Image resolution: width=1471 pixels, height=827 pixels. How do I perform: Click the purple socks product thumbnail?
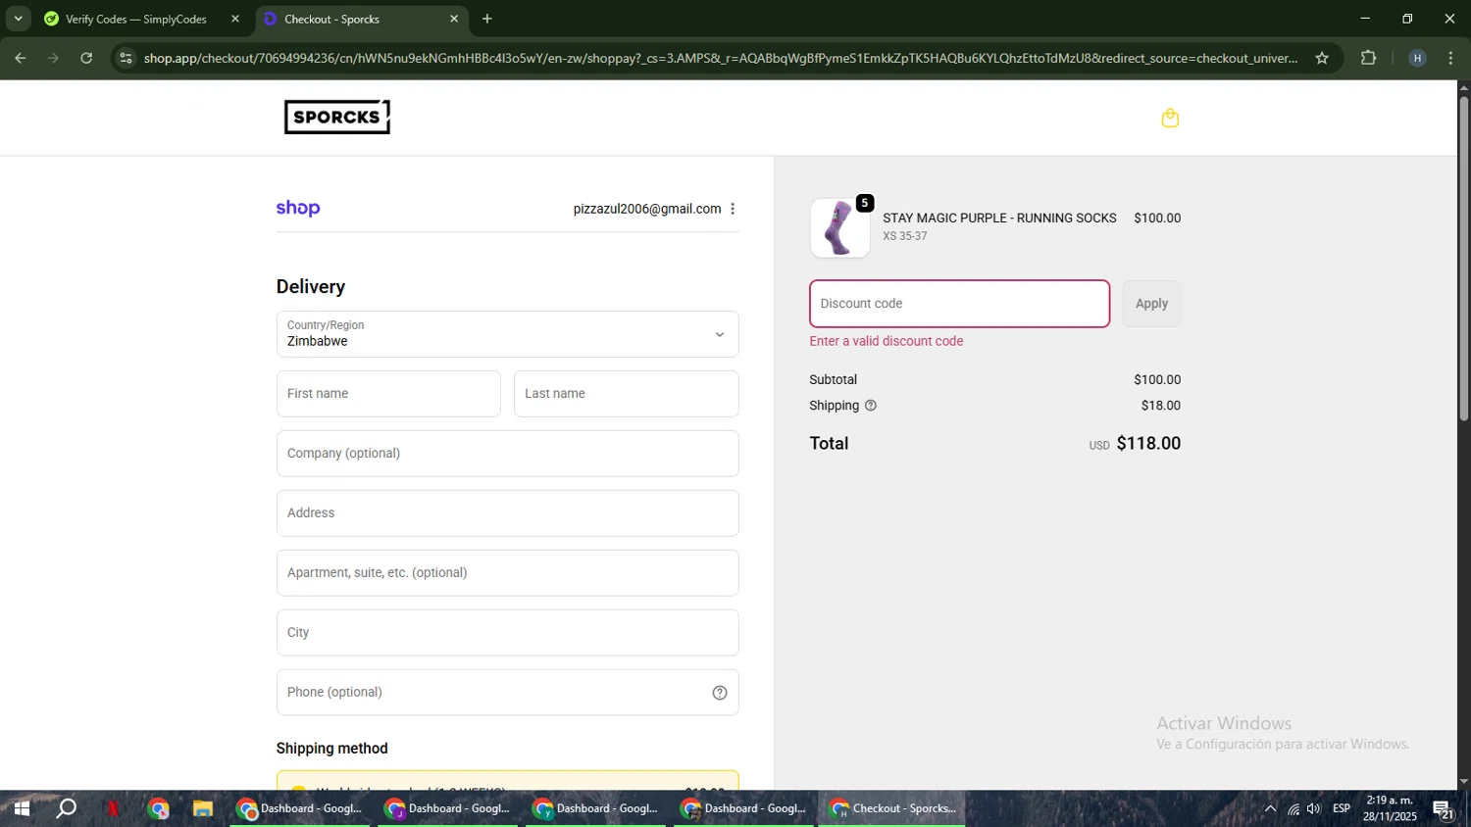(x=839, y=228)
